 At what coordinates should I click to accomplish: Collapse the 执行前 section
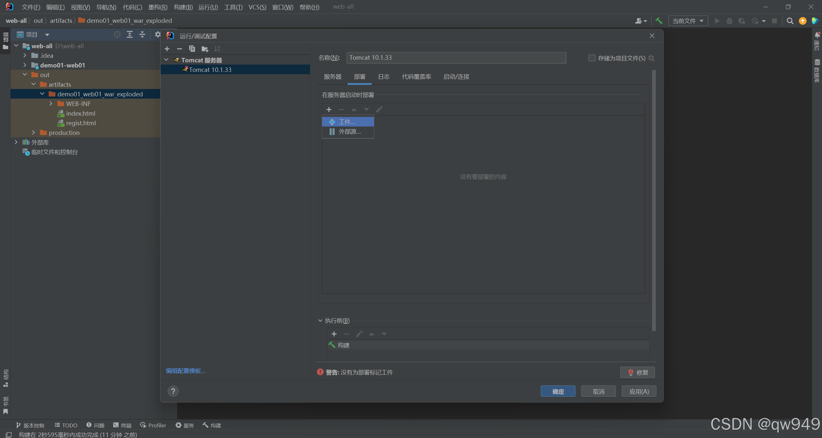click(320, 320)
